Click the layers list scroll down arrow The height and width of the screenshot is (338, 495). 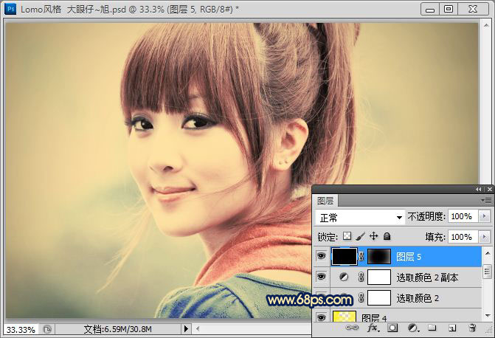pyautogui.click(x=488, y=316)
